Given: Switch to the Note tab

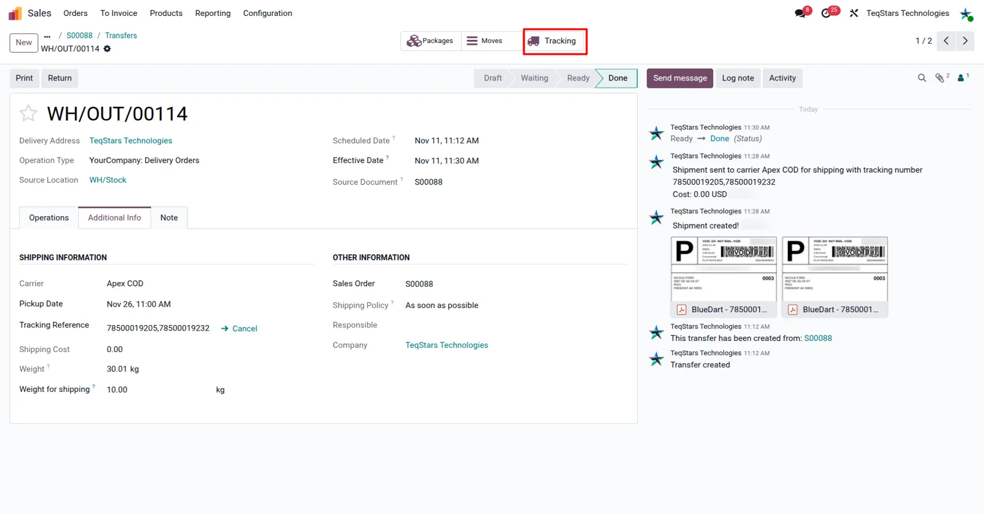Looking at the screenshot, I should coord(169,217).
